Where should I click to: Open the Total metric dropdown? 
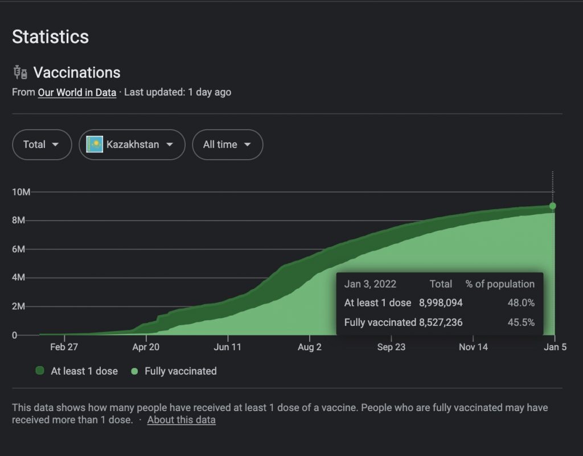(42, 144)
